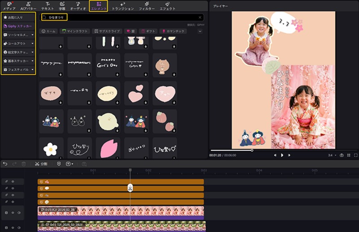Select the pink flowers sticker clip
The width and height of the screenshot is (359, 232).
click(x=121, y=182)
